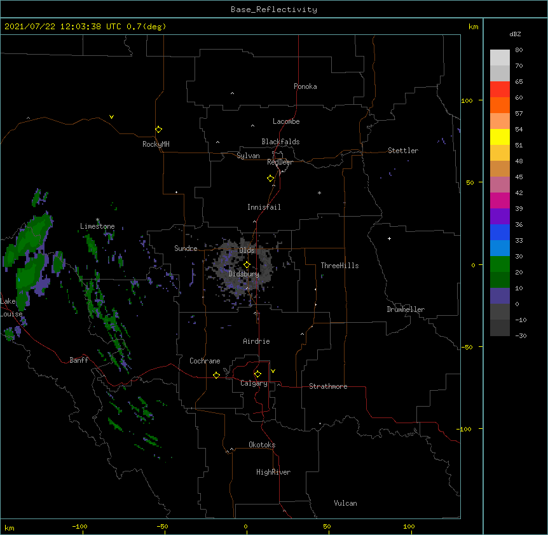
Task: Click the red 65–60 dBZ legend swatch
Action: [500, 90]
